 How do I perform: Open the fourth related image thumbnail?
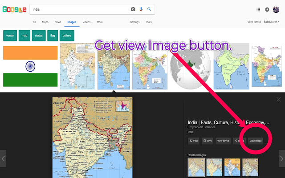pos(250,167)
